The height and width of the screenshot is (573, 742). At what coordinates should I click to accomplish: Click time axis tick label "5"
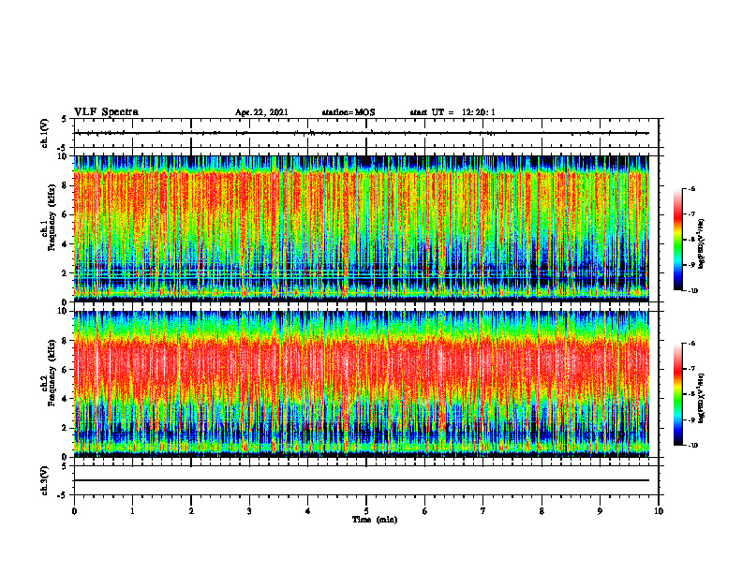[366, 511]
